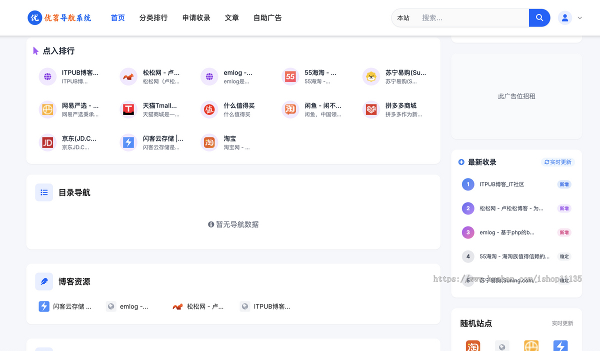Click the emlog globe icon in 点入排行
600x351 pixels.
(209, 76)
